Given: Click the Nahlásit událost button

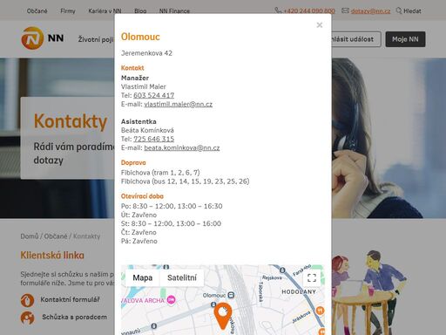Looking at the screenshot, I should point(356,39).
